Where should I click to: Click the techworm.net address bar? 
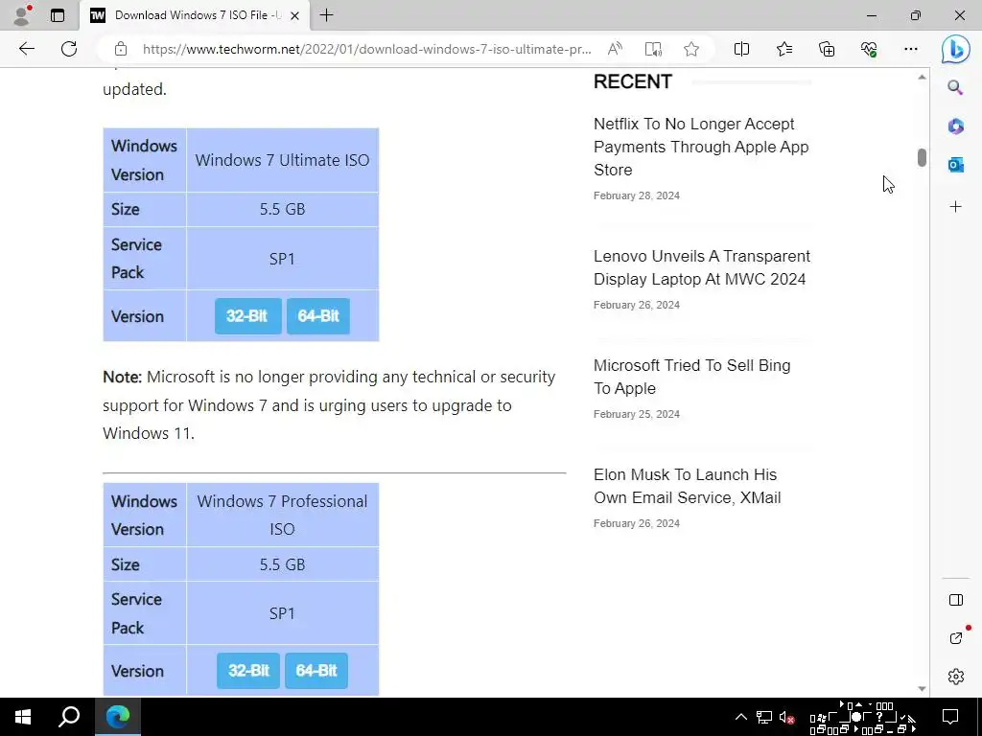click(x=366, y=49)
